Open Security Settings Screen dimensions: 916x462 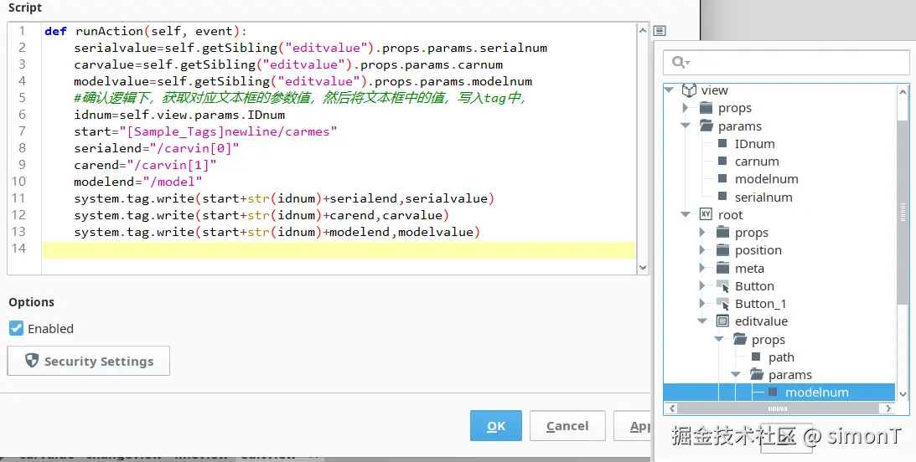point(88,361)
